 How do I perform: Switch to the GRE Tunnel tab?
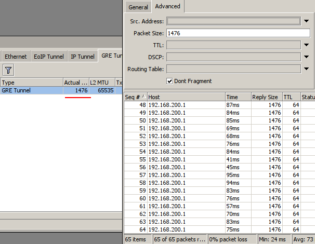(111, 56)
